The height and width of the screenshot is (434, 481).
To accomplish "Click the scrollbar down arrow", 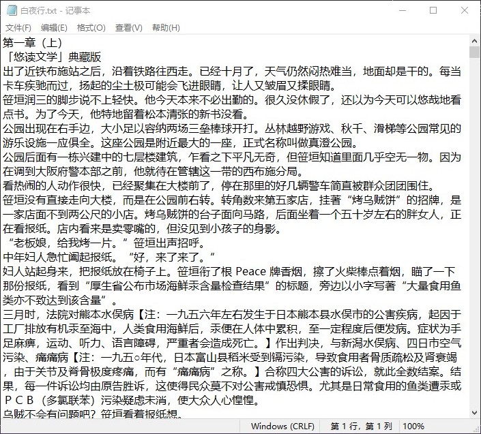I will click(x=474, y=413).
